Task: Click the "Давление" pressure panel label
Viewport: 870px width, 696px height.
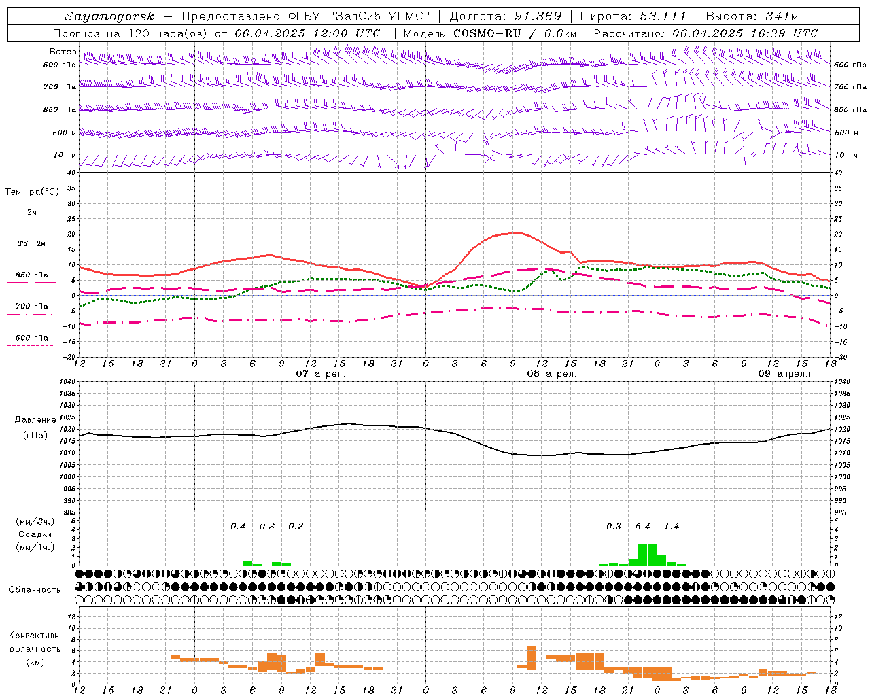Action: click(x=35, y=420)
